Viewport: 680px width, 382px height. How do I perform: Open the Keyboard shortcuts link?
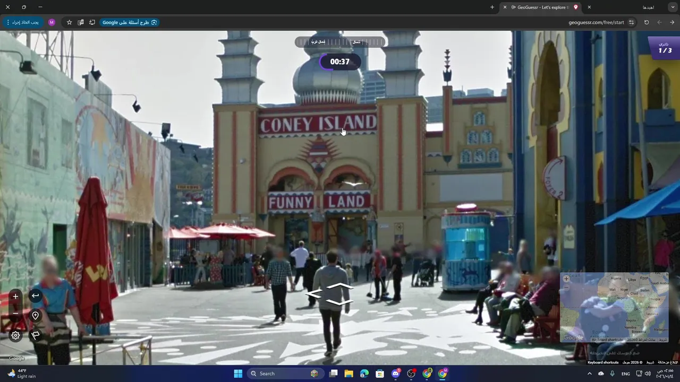tap(603, 362)
